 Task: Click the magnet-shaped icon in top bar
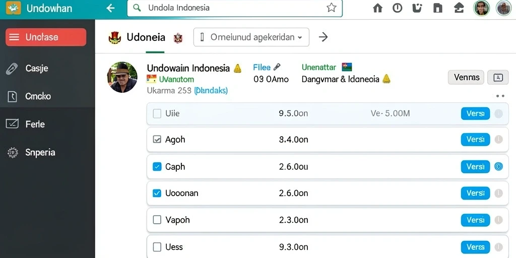(x=417, y=8)
